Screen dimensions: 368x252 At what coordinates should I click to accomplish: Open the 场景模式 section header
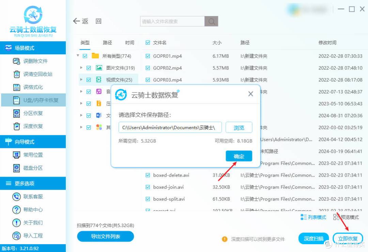[33, 48]
